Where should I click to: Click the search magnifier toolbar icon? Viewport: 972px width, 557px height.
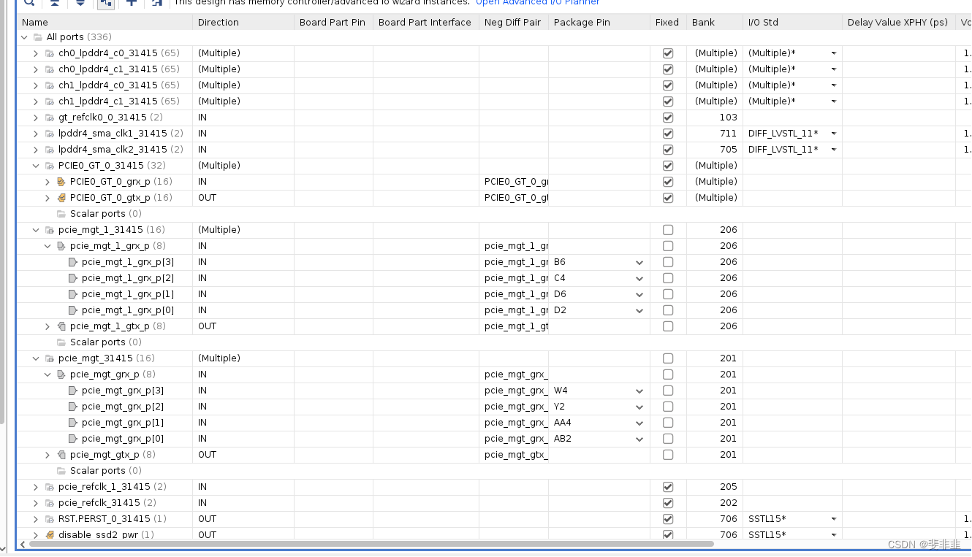(x=29, y=3)
